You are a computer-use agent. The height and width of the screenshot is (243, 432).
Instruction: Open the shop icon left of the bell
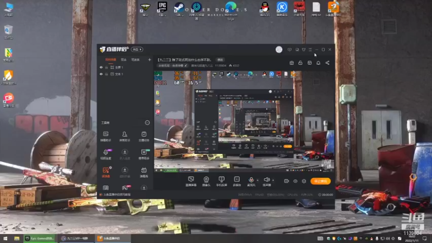pos(309,63)
